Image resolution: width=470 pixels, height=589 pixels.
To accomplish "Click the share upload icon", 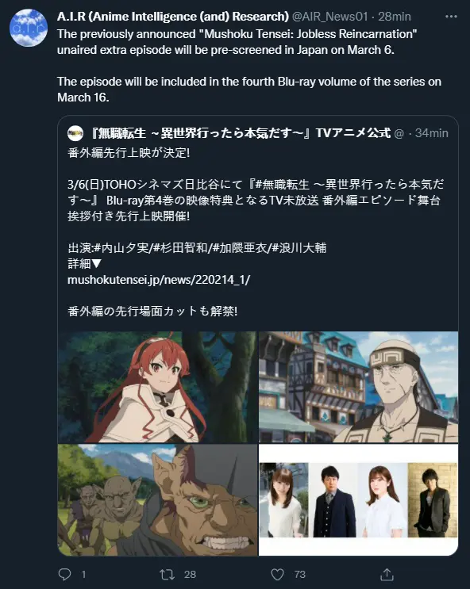I will (387, 574).
